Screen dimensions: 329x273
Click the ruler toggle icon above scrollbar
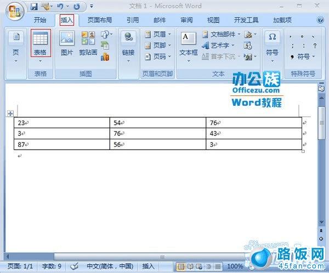tap(321, 88)
